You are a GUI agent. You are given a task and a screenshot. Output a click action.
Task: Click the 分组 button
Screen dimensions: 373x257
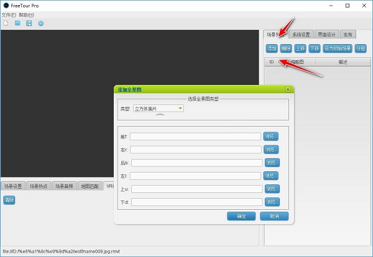(361, 48)
